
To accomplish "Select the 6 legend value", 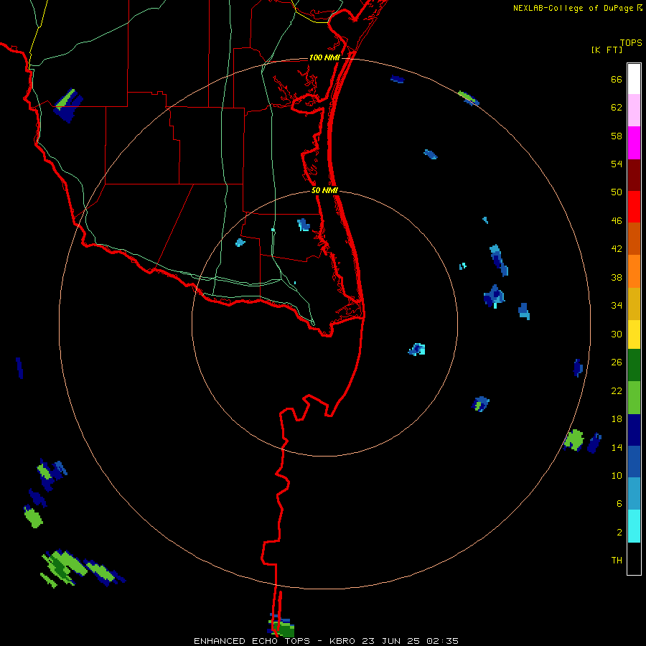I will click(x=619, y=504).
